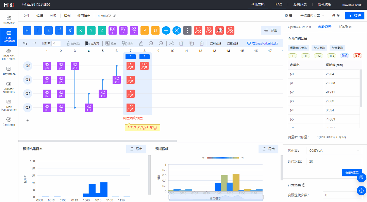Click the undo arrow in toolbar
This screenshot has height=202, width=367.
(x=25, y=43)
